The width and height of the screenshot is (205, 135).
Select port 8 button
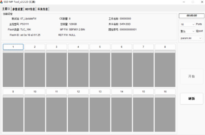[165, 47]
